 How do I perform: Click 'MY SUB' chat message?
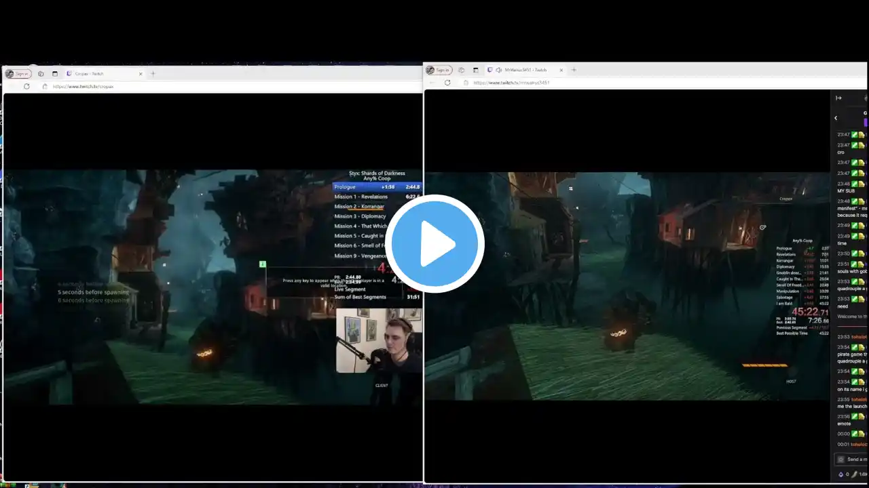(846, 191)
